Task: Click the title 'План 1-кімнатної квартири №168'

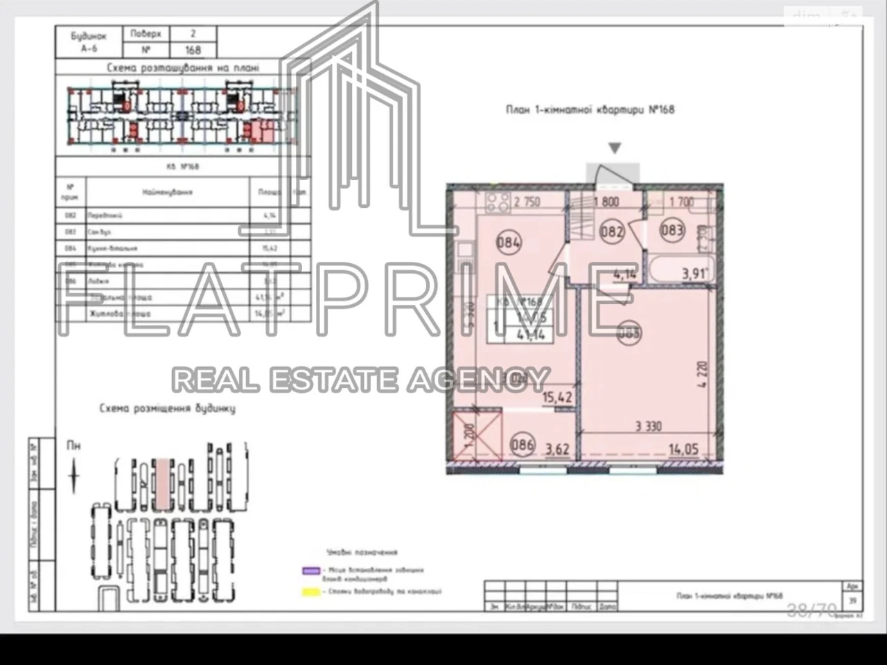Action: (x=590, y=109)
